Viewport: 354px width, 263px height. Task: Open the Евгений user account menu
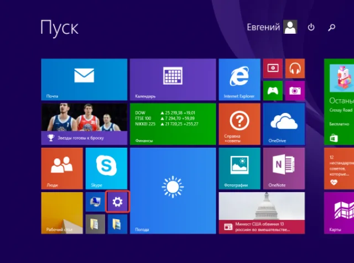point(272,27)
